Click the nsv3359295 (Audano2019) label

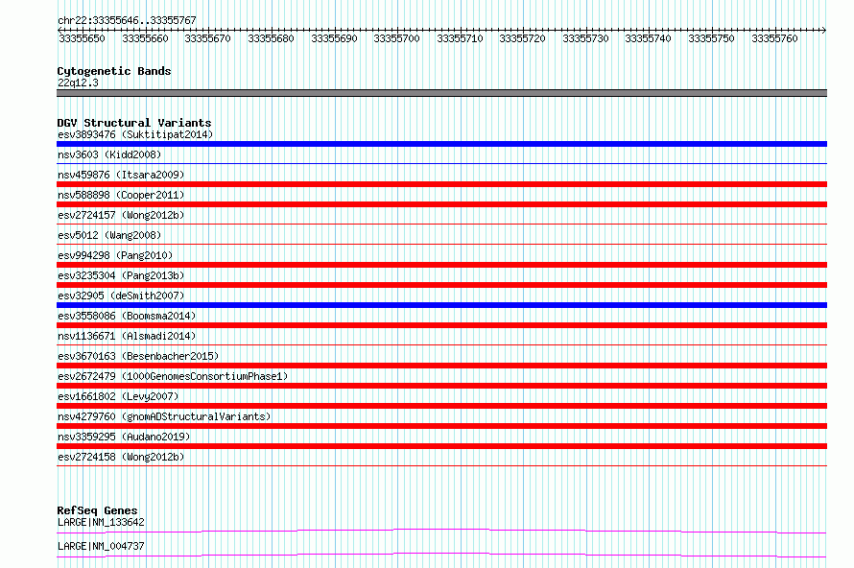point(124,437)
